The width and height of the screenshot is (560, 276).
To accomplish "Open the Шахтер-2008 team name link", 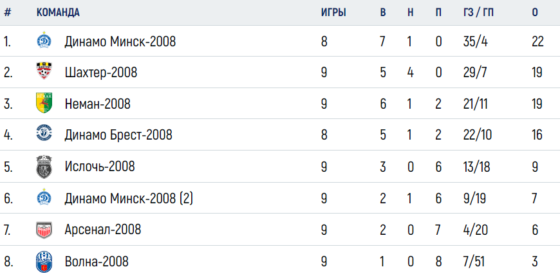I will (x=101, y=73).
